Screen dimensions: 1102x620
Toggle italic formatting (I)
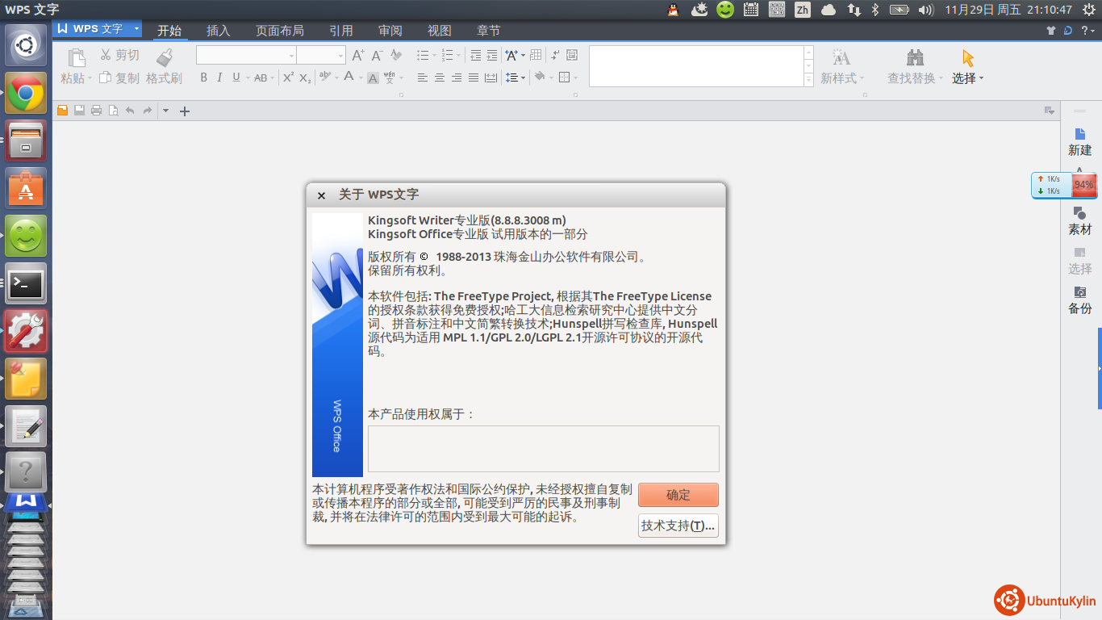click(219, 78)
